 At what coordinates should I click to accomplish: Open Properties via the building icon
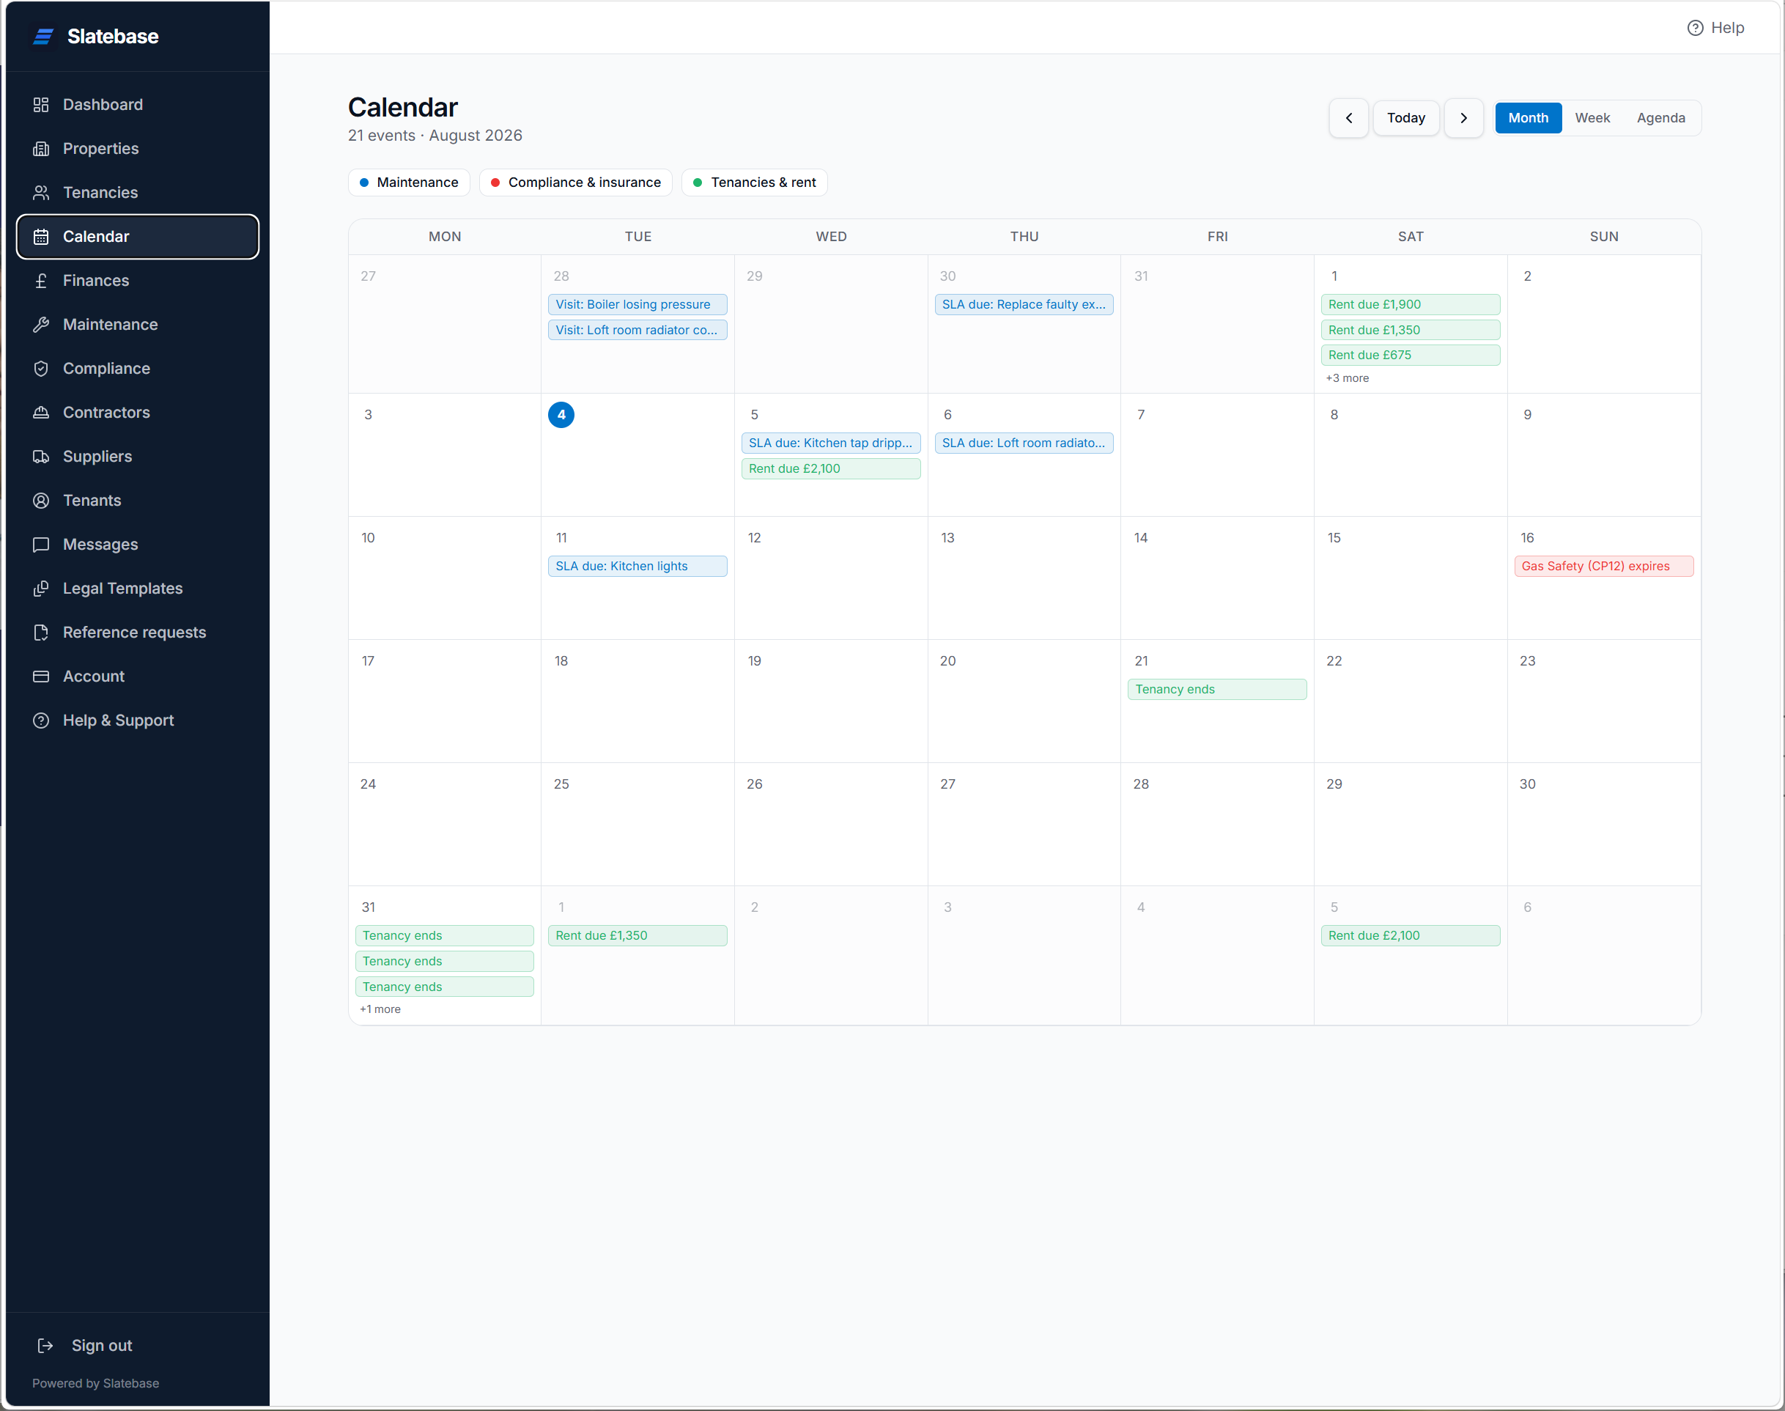(x=40, y=149)
